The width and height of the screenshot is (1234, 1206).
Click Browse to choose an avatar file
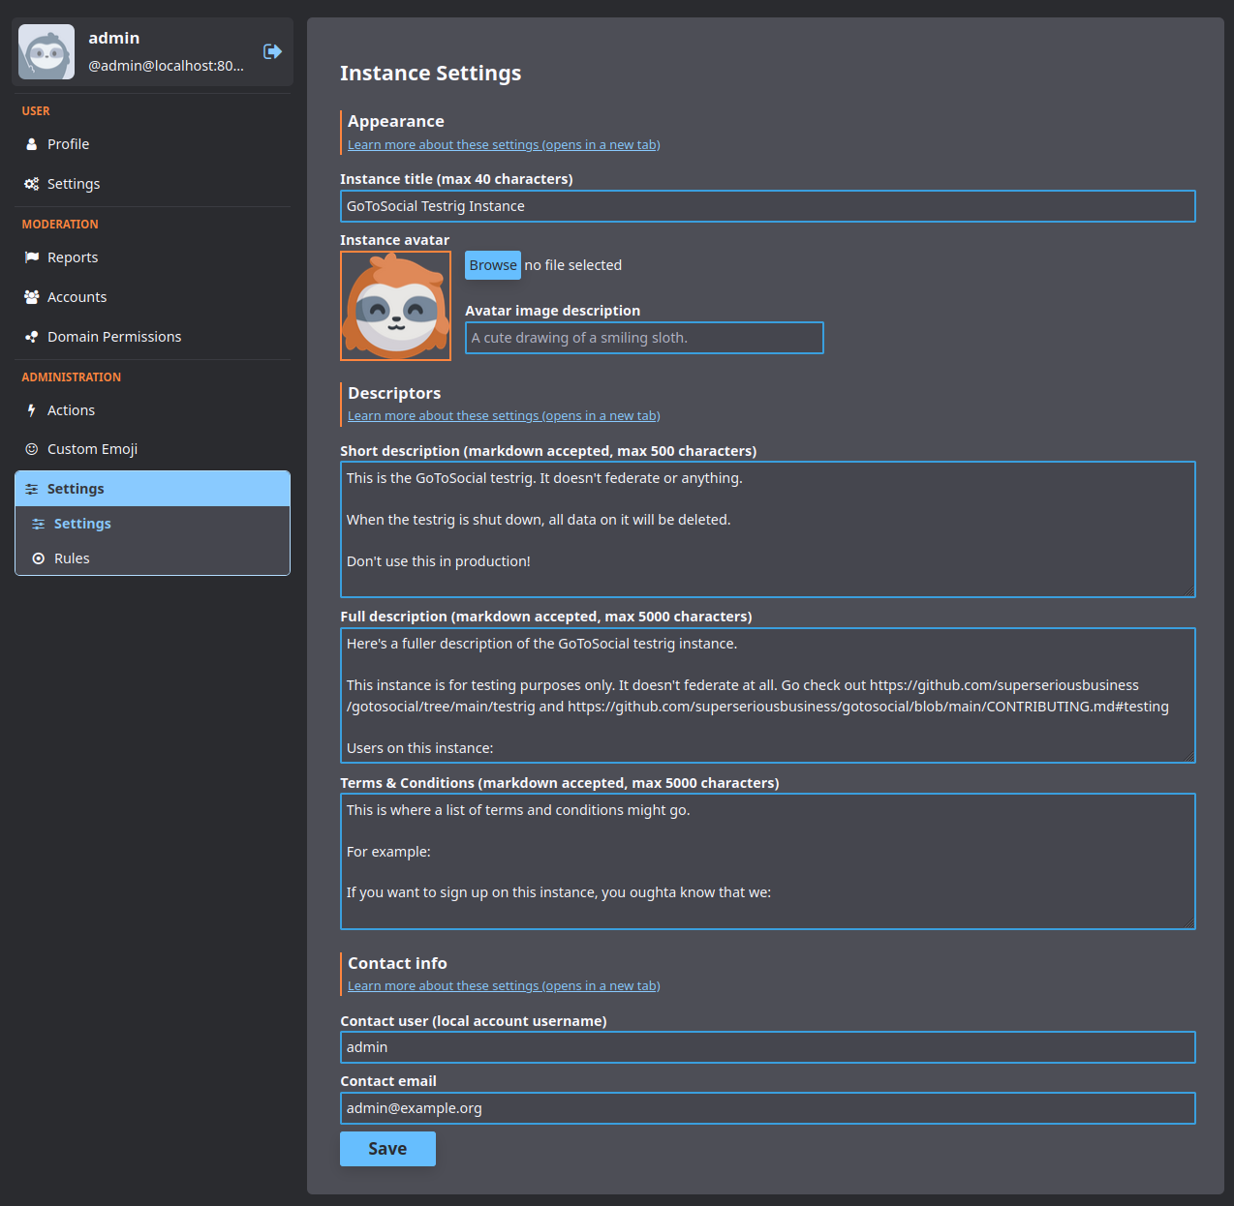pyautogui.click(x=492, y=264)
